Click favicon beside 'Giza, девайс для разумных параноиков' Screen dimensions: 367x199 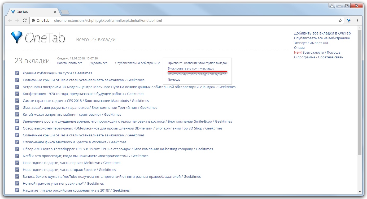17,107
